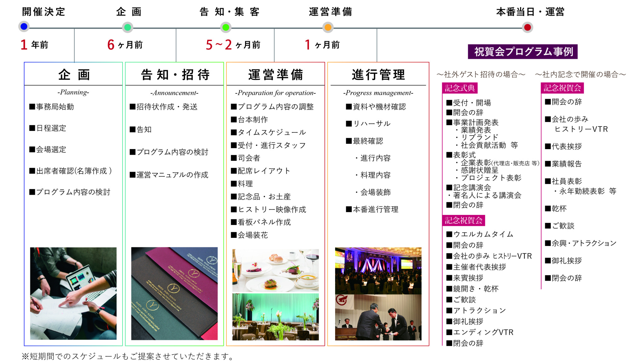Open the purple-lit party venue photo

click(x=378, y=271)
